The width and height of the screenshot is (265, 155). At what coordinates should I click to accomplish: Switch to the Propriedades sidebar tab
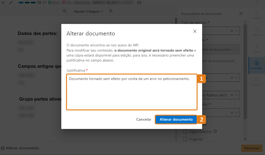coord(257,65)
